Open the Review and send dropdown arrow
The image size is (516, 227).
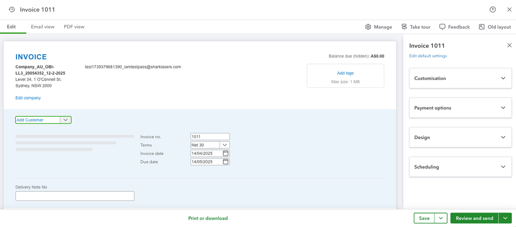[x=506, y=218]
